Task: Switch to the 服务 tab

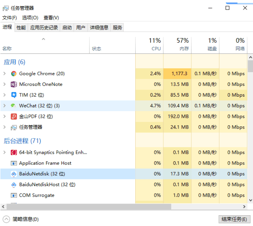Action: (117, 28)
